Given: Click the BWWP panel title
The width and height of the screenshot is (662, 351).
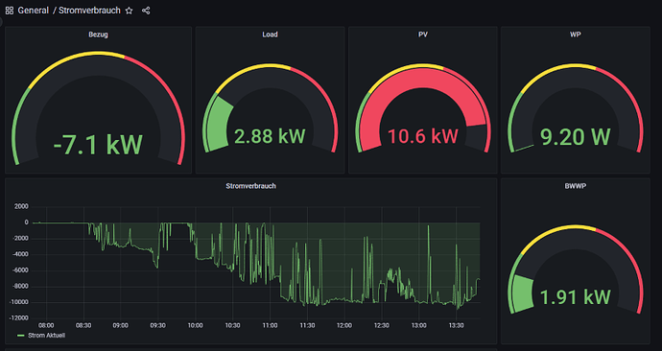Looking at the screenshot, I should click(x=575, y=186).
